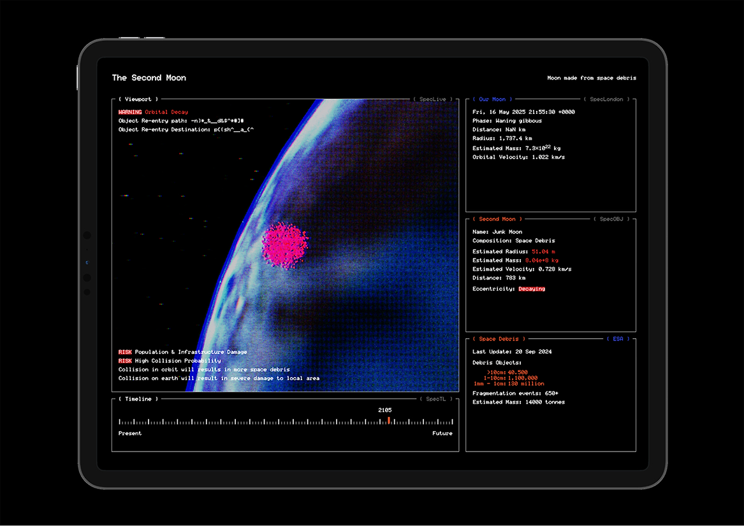Select the Our Moon panel header
The image size is (744, 526).
(492, 99)
